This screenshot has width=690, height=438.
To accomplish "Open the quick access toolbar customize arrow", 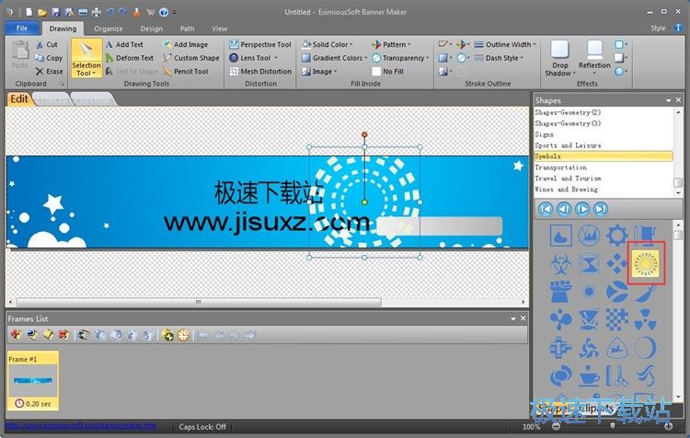I will 174,12.
